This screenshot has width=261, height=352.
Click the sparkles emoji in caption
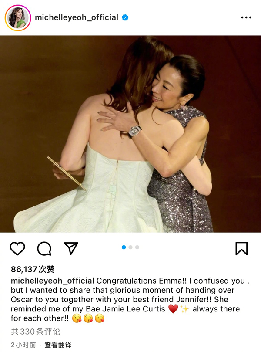(x=185, y=309)
